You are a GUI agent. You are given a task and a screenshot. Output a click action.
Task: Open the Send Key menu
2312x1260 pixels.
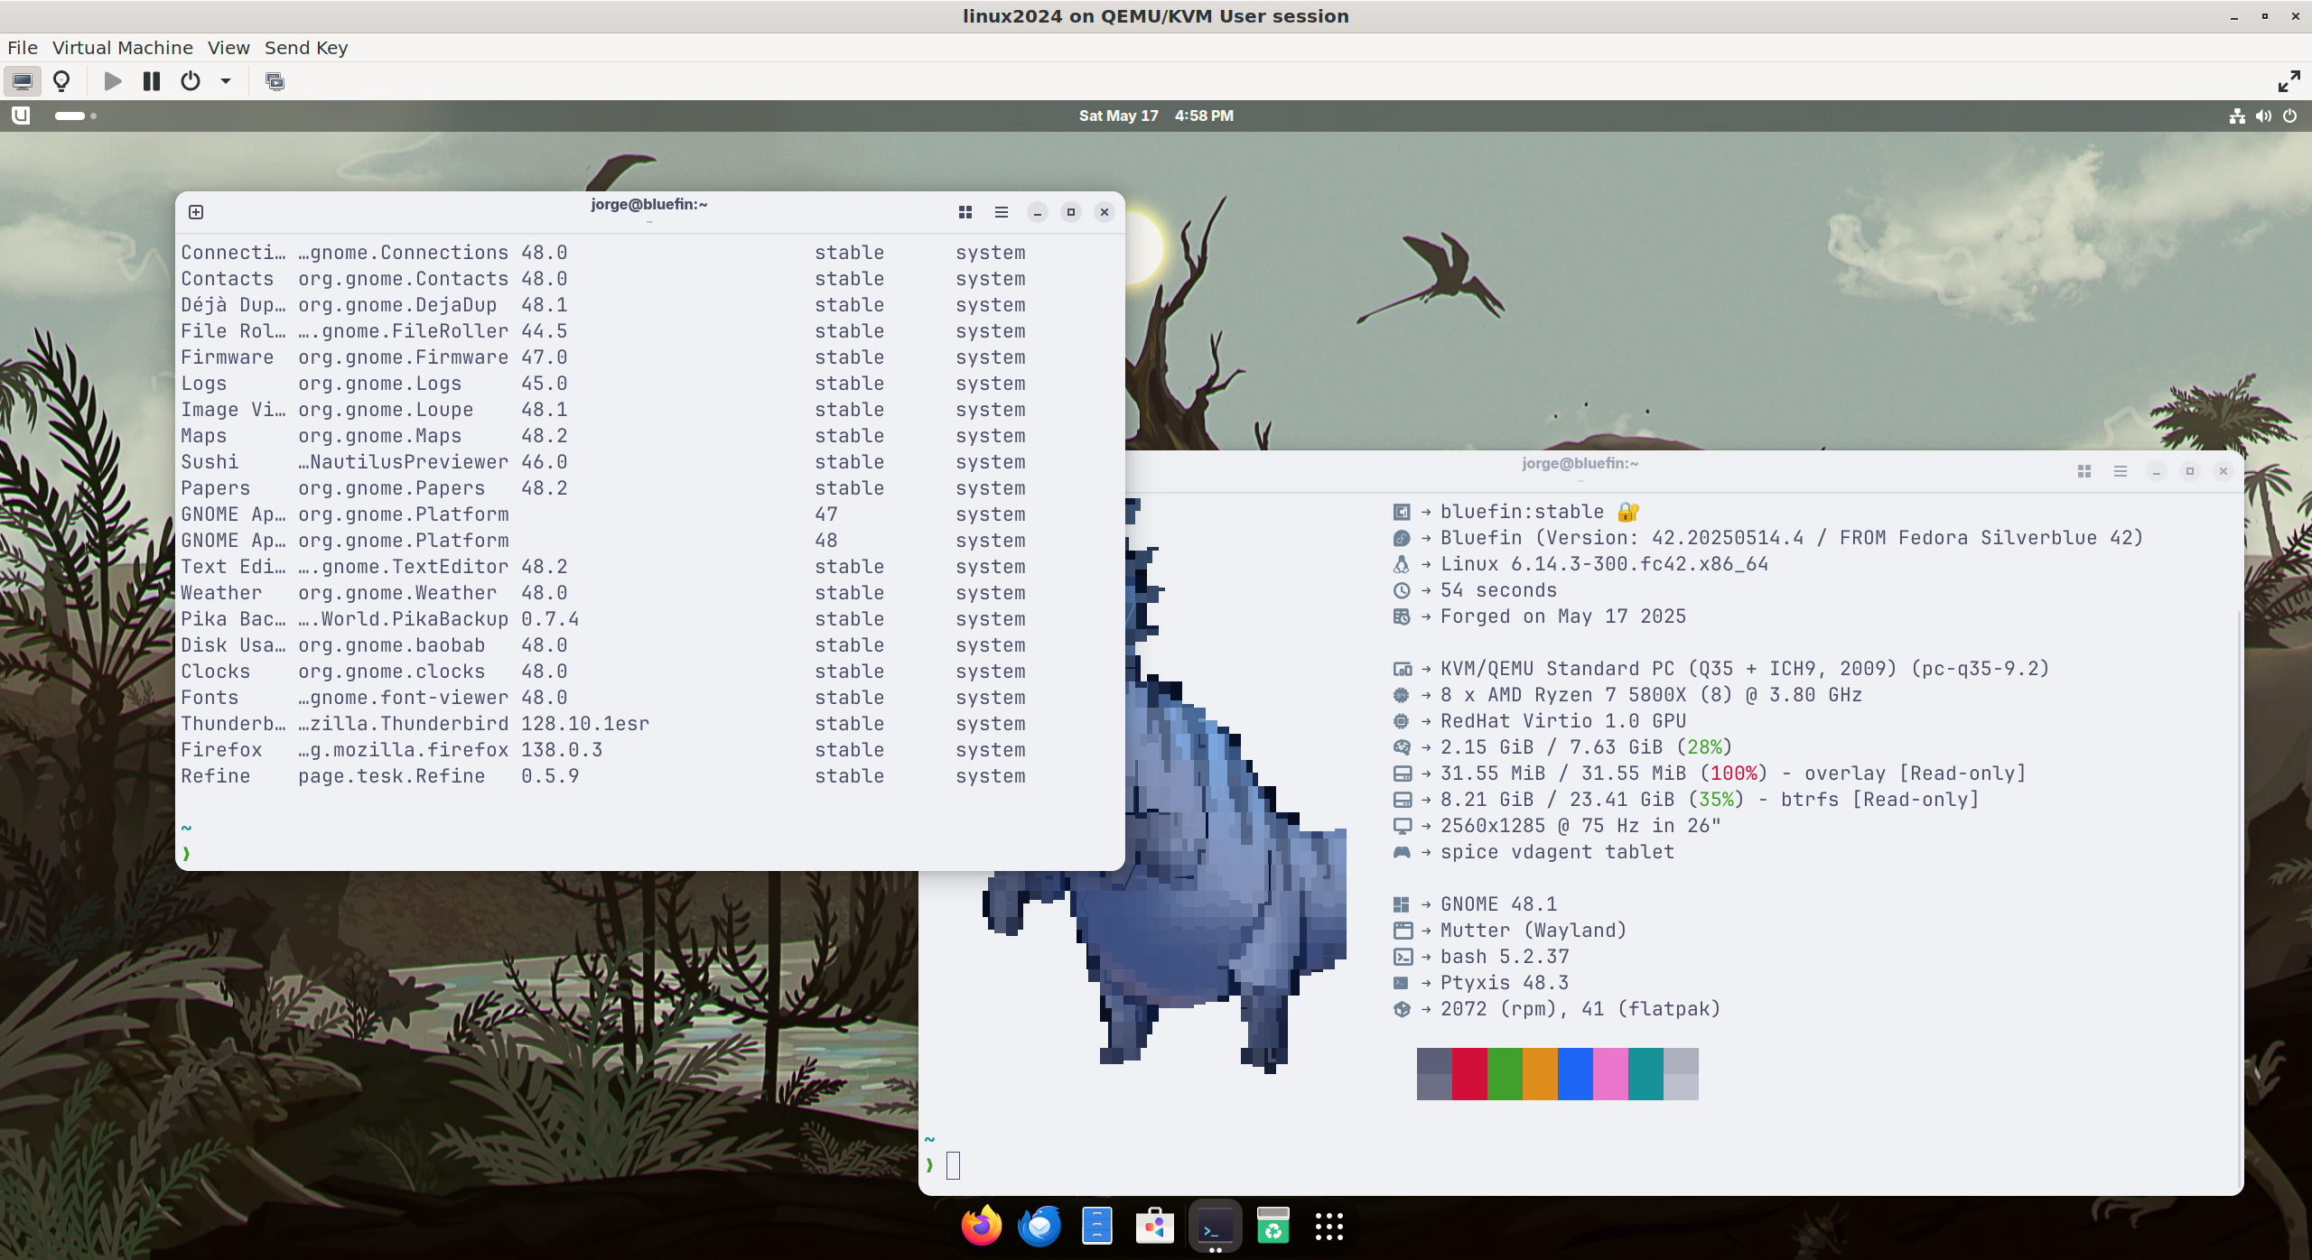[305, 48]
